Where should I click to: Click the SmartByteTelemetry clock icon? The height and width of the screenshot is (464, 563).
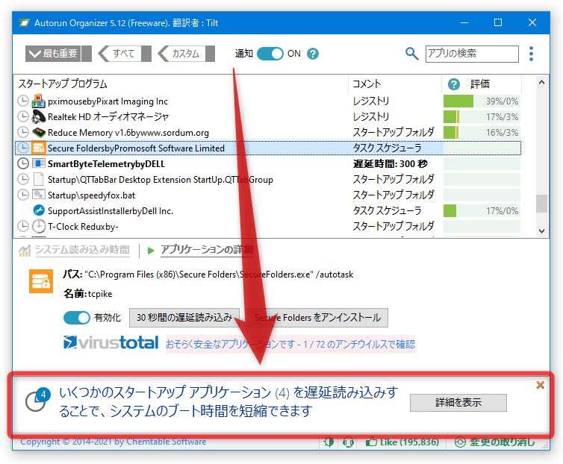(23, 163)
